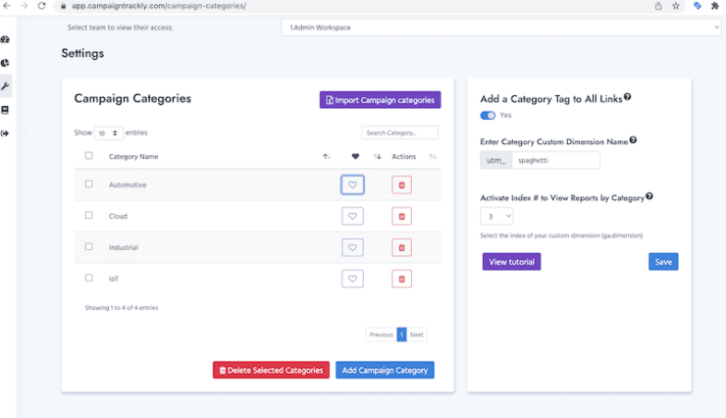Screen dimensions: 726x418
Task: Check the Industrial row checkbox
Action: tap(89, 246)
